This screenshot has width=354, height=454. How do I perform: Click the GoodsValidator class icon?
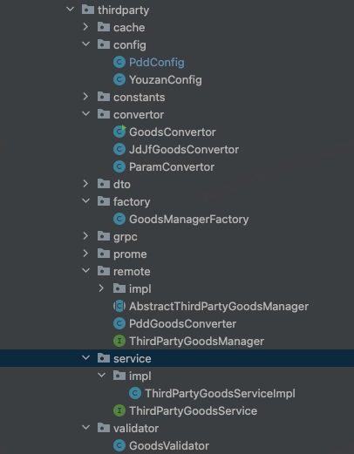[x=119, y=445]
